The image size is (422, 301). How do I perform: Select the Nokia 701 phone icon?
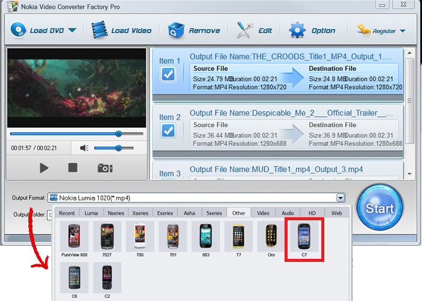tap(173, 236)
